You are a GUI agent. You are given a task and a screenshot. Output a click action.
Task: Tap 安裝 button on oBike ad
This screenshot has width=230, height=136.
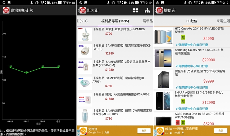click(x=221, y=131)
